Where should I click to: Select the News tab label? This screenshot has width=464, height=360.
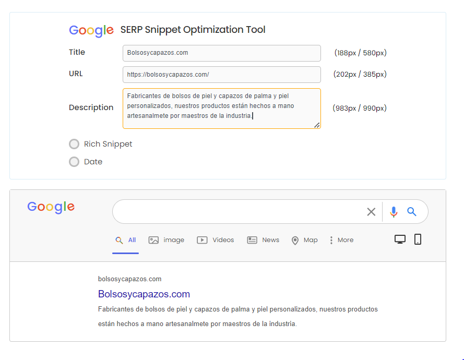[x=270, y=240]
